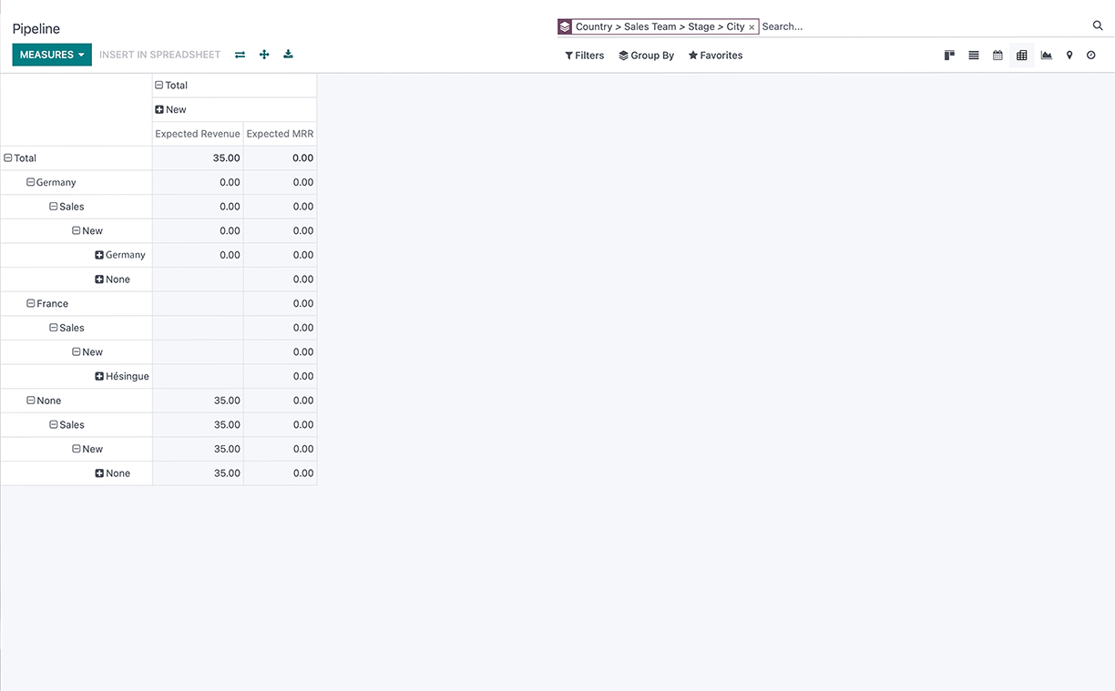Switch to Calendar view
This screenshot has width=1115, height=691.
coord(997,56)
